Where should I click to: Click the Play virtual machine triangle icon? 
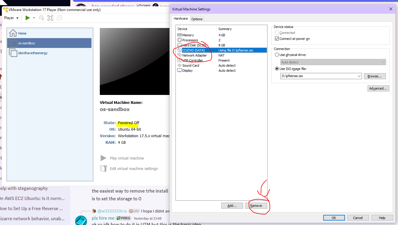pos(103,158)
